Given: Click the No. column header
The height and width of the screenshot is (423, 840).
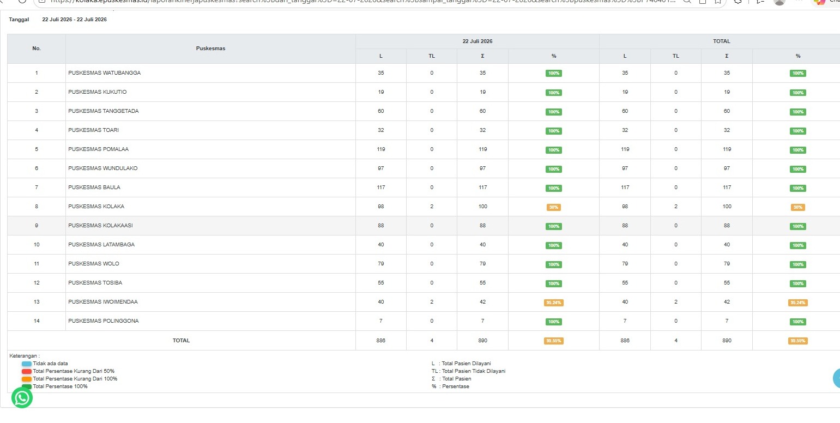Looking at the screenshot, I should [37, 49].
